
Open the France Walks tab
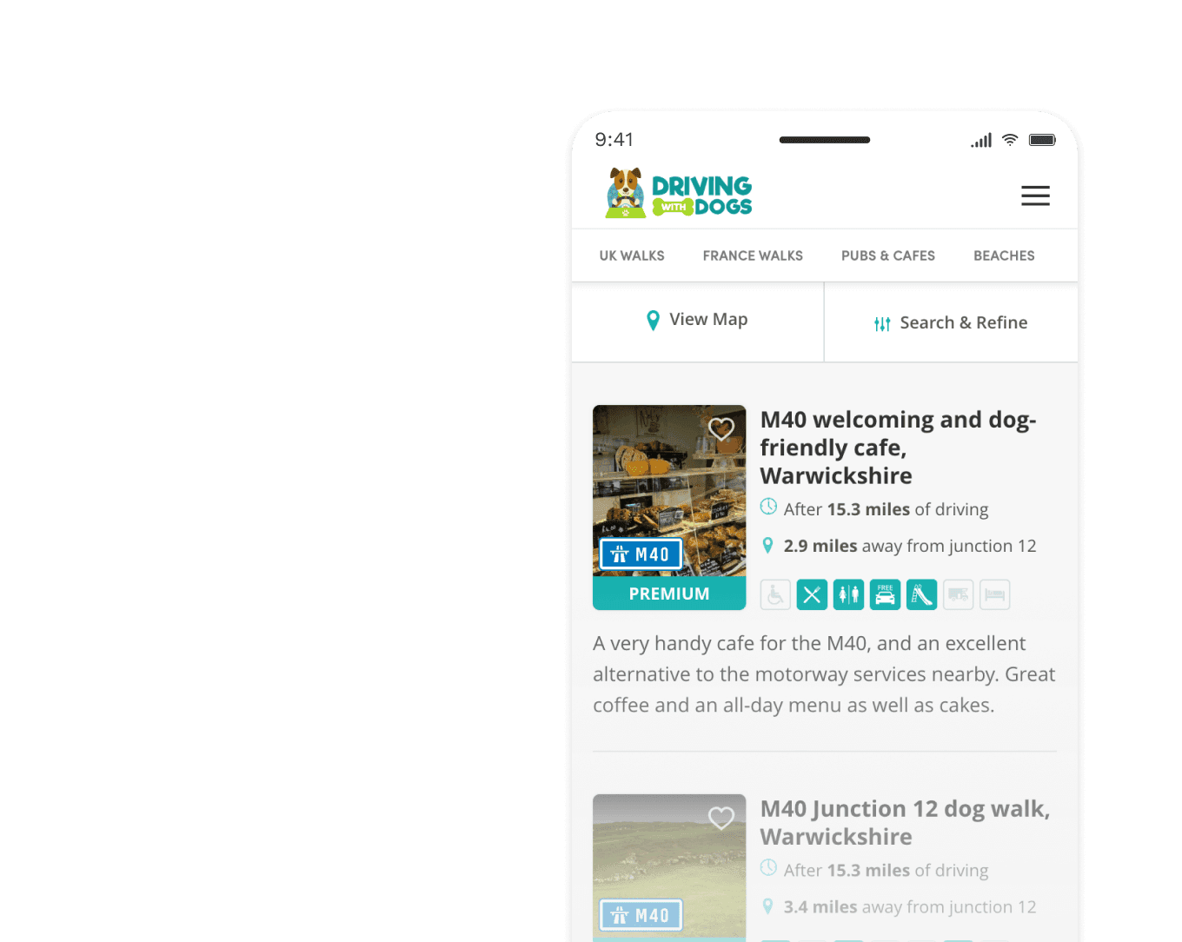click(x=753, y=255)
